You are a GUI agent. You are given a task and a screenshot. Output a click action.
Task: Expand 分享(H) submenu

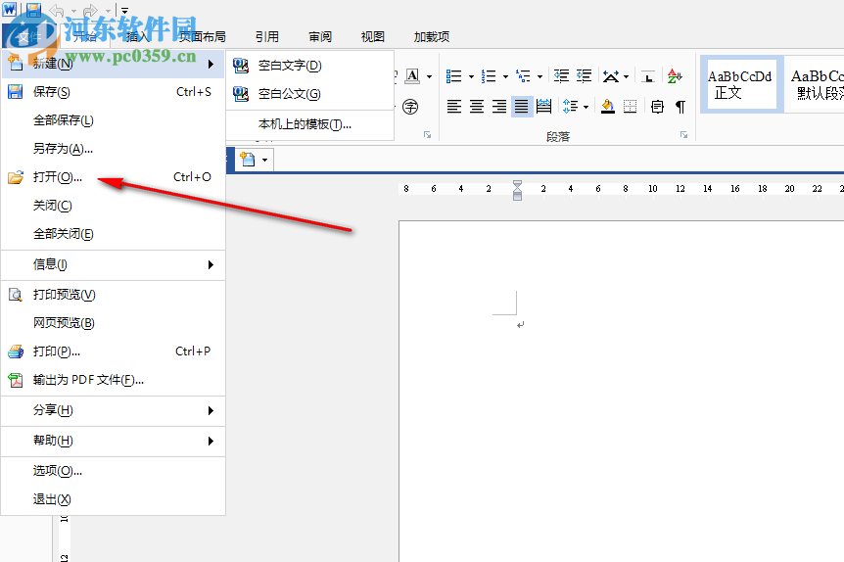tap(113, 410)
